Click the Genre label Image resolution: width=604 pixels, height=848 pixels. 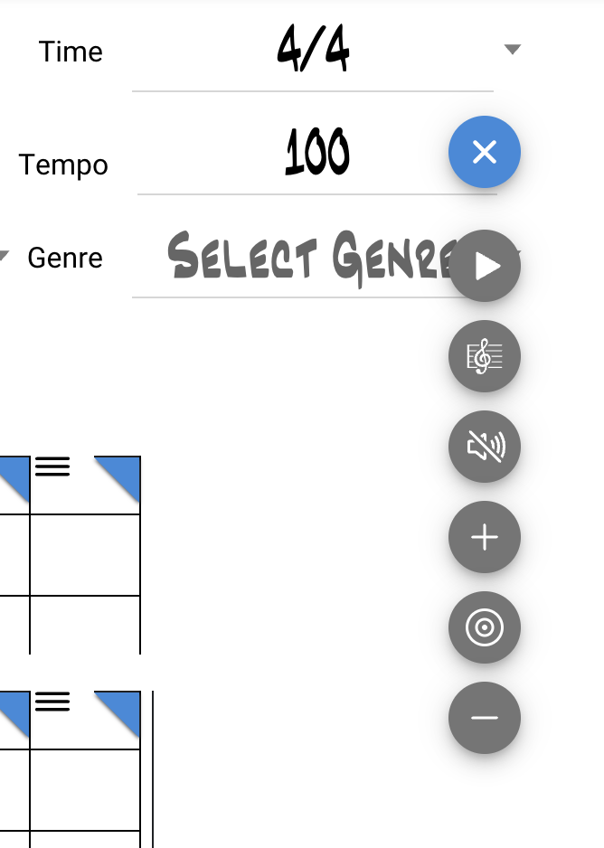[65, 258]
